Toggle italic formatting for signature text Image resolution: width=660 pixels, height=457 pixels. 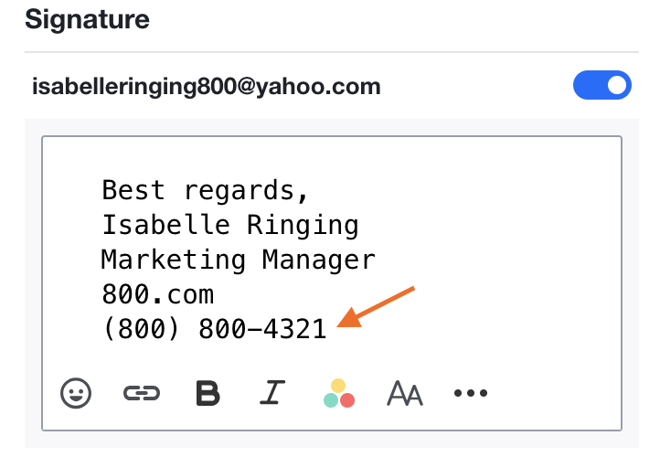[272, 392]
